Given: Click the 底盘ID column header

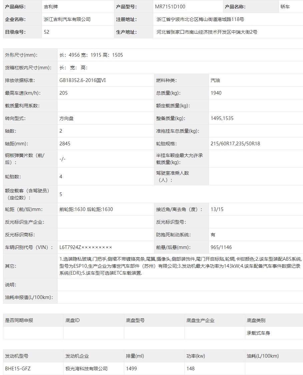Looking at the screenshot, I should [x=72, y=320].
